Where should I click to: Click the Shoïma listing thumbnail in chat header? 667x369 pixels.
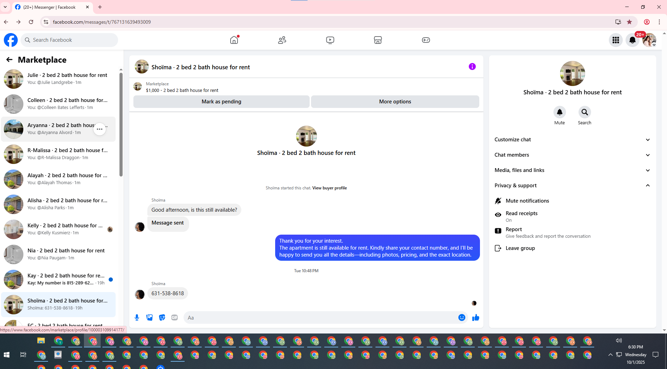click(x=142, y=66)
